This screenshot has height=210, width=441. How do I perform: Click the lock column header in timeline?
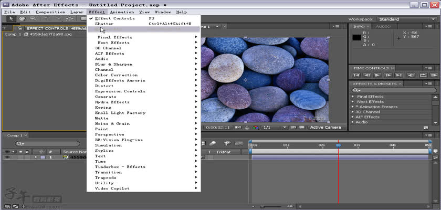point(27,152)
